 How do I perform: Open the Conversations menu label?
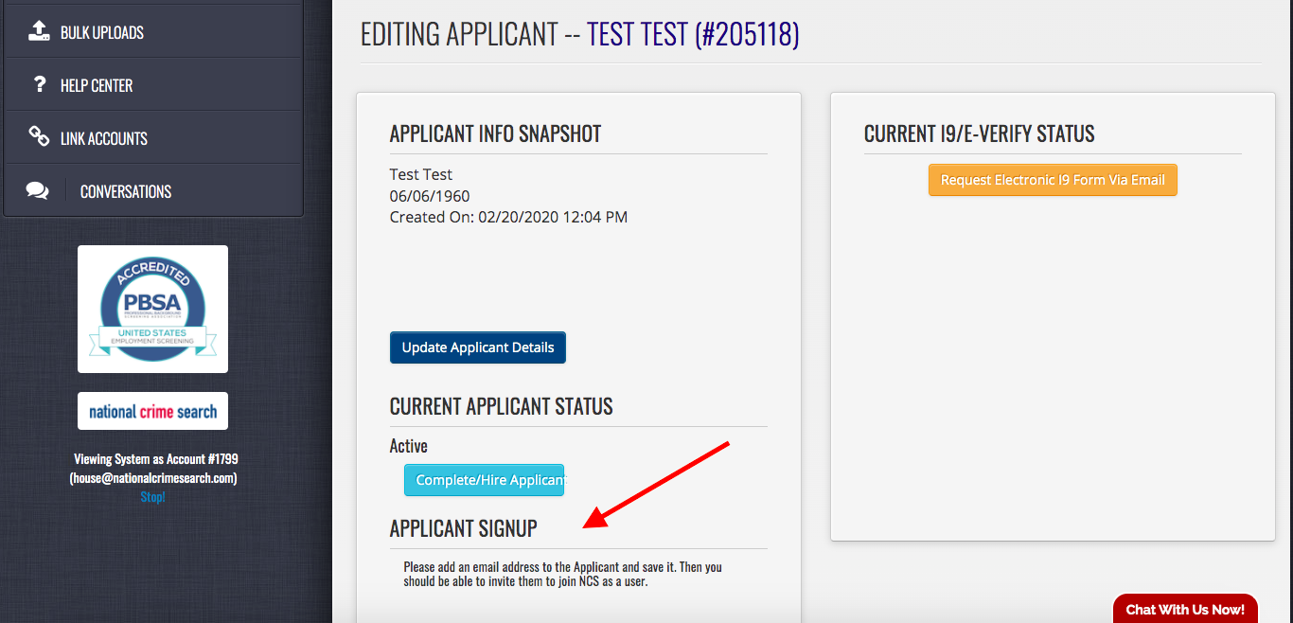point(126,191)
